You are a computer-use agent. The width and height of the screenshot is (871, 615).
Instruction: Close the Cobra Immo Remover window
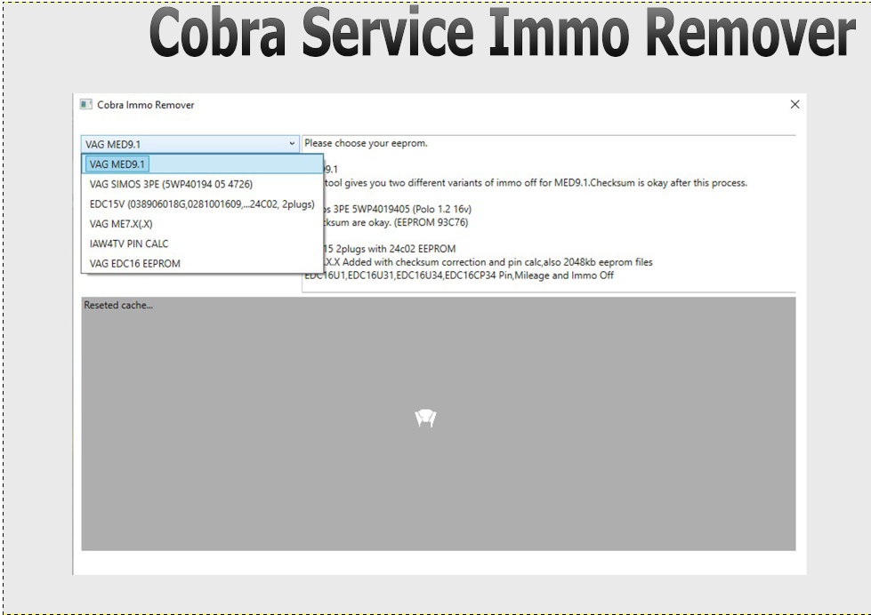click(794, 104)
